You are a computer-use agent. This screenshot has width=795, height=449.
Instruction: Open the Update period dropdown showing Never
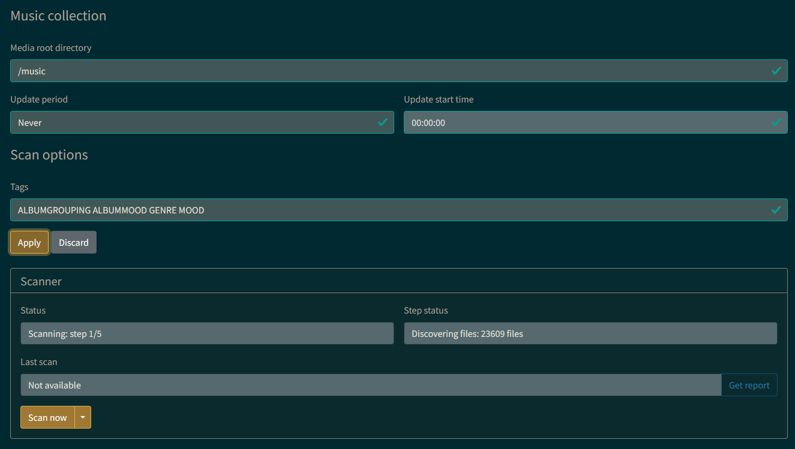tap(192, 122)
